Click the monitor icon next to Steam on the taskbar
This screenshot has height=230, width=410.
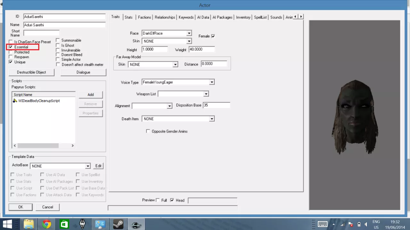pyautogui.click(x=100, y=224)
